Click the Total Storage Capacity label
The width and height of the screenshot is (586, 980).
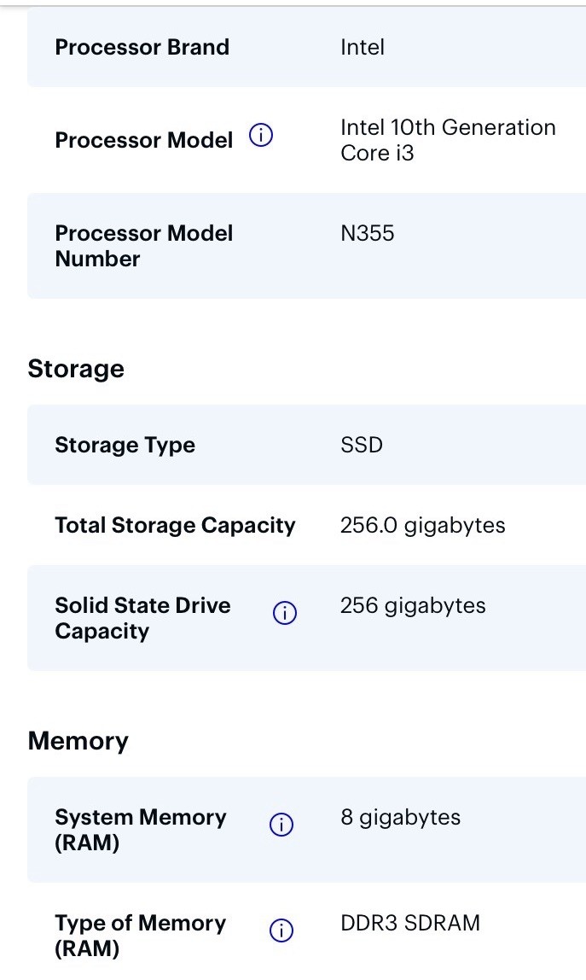click(x=175, y=526)
